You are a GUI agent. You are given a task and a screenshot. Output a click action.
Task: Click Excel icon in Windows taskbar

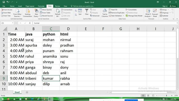click(x=50, y=99)
